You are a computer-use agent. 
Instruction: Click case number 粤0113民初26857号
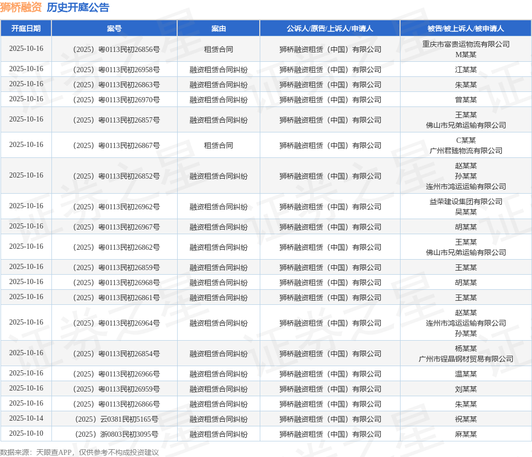[116, 120]
